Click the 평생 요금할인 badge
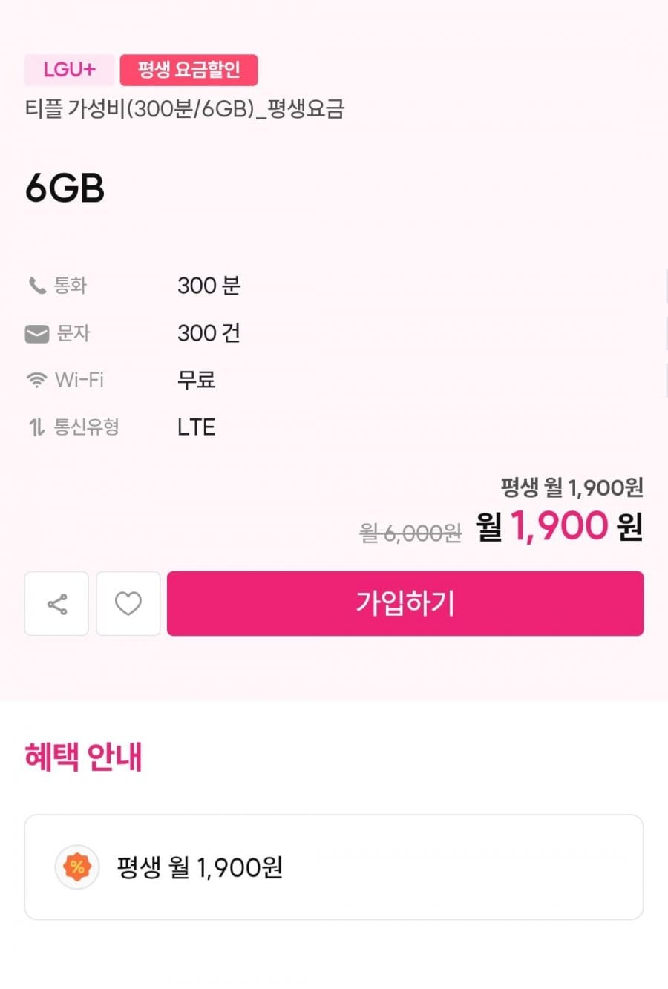The width and height of the screenshot is (668, 989). 189,70
